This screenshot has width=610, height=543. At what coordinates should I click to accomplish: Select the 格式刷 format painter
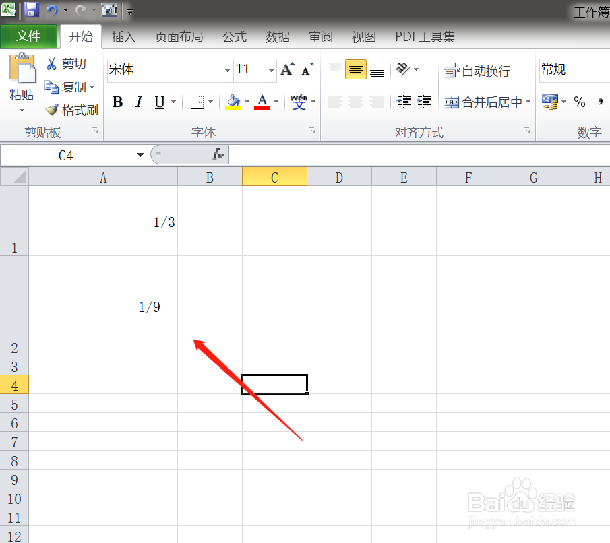[x=71, y=110]
